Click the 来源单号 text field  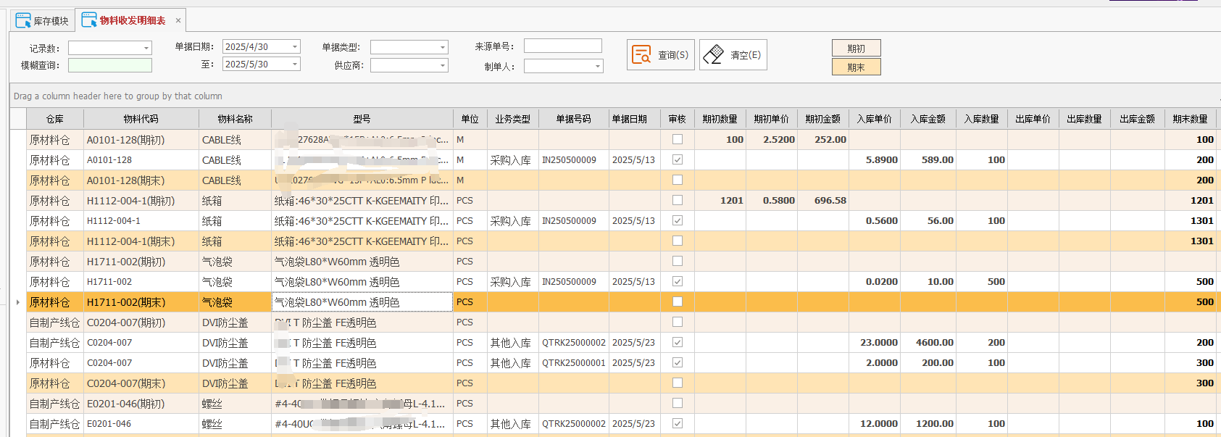pyautogui.click(x=562, y=46)
